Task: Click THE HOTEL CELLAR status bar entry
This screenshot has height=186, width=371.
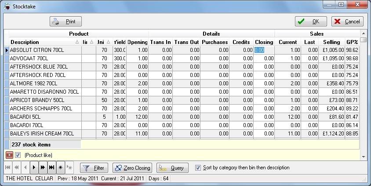Action: 29,178
